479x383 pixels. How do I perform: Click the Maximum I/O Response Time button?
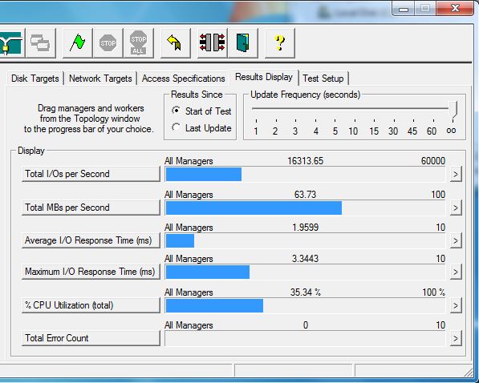tap(91, 272)
